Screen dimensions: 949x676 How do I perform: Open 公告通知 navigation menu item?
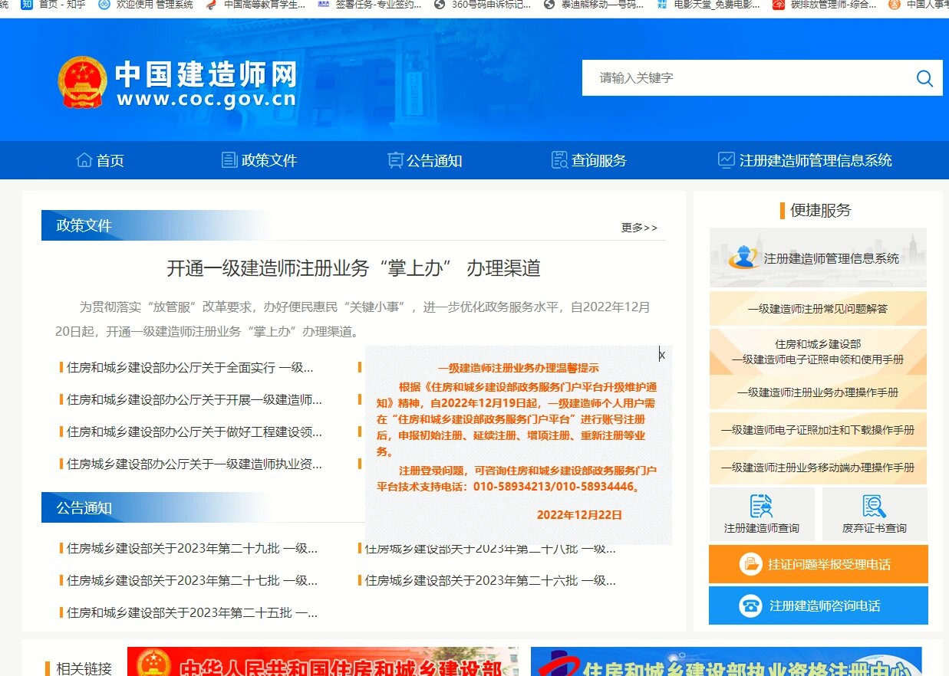click(425, 160)
